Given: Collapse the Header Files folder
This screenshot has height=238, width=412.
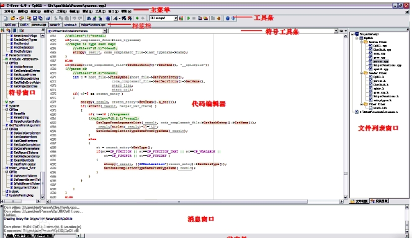Looking at the screenshot, I should point(362,73).
